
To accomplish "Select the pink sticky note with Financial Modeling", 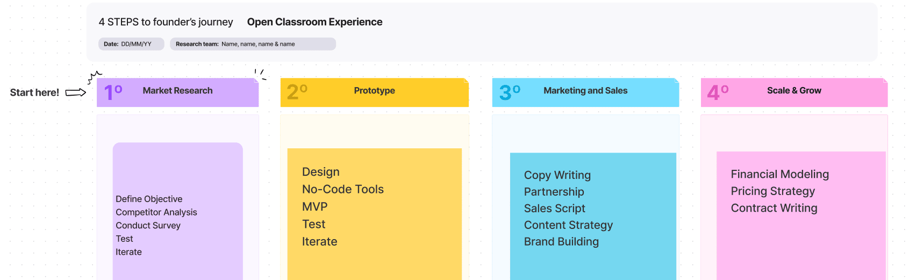I will (x=801, y=216).
